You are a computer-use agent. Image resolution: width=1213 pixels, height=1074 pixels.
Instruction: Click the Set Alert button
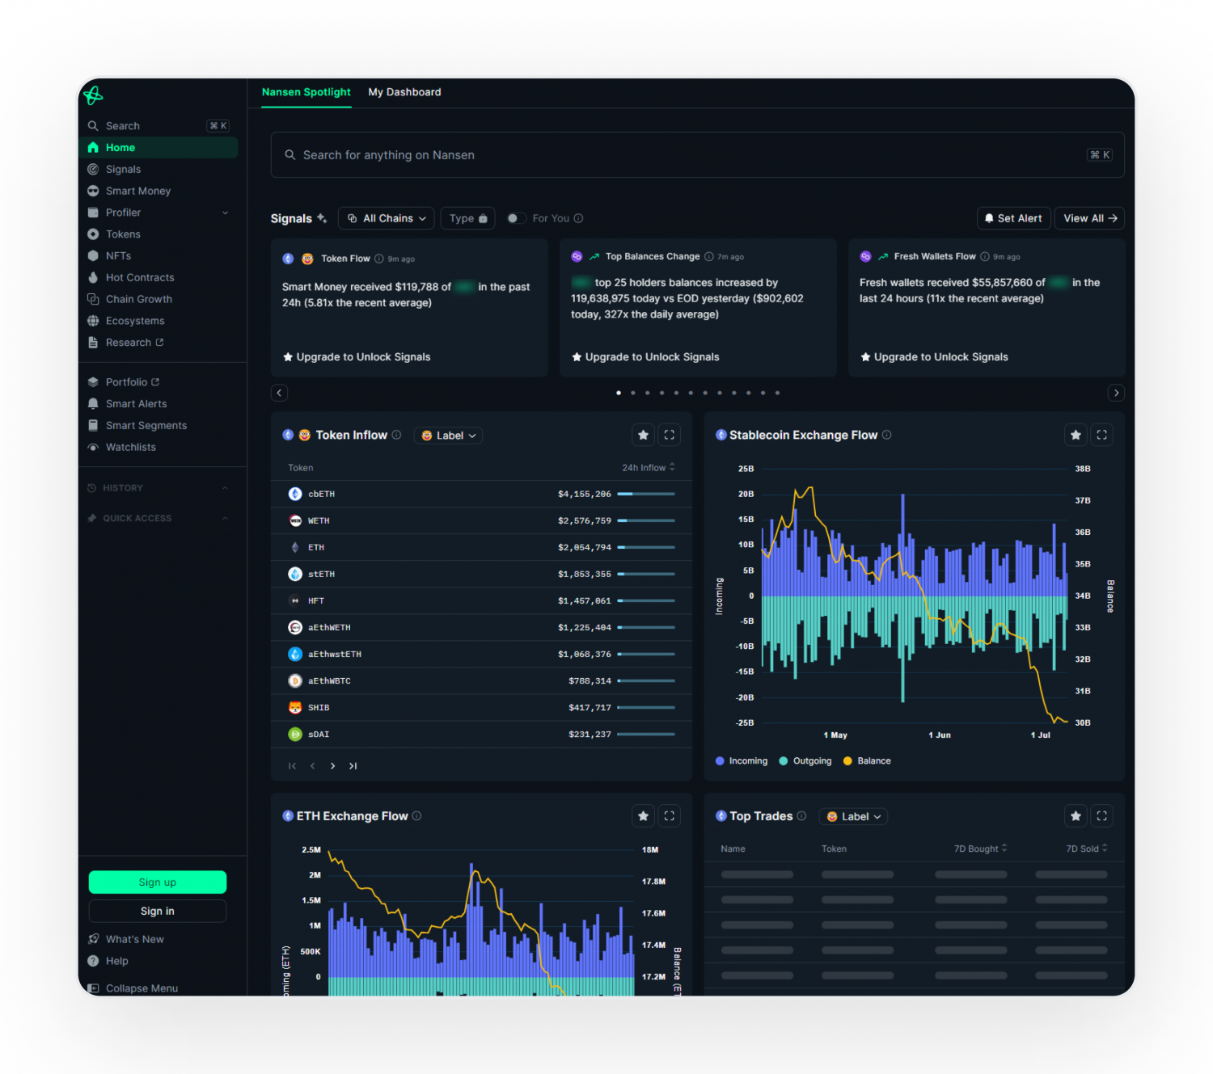pos(1013,218)
